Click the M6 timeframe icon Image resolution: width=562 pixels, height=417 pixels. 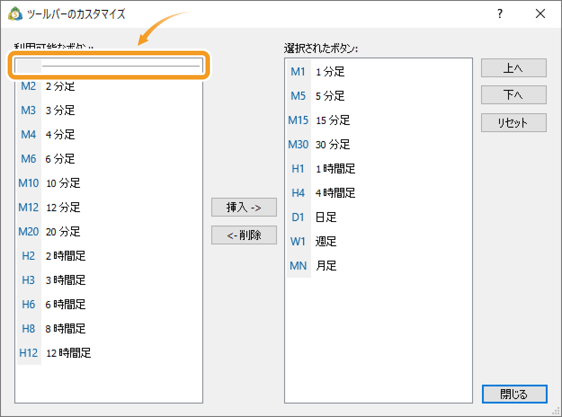[28, 159]
